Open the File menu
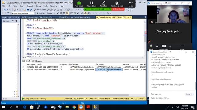 [3, 6]
